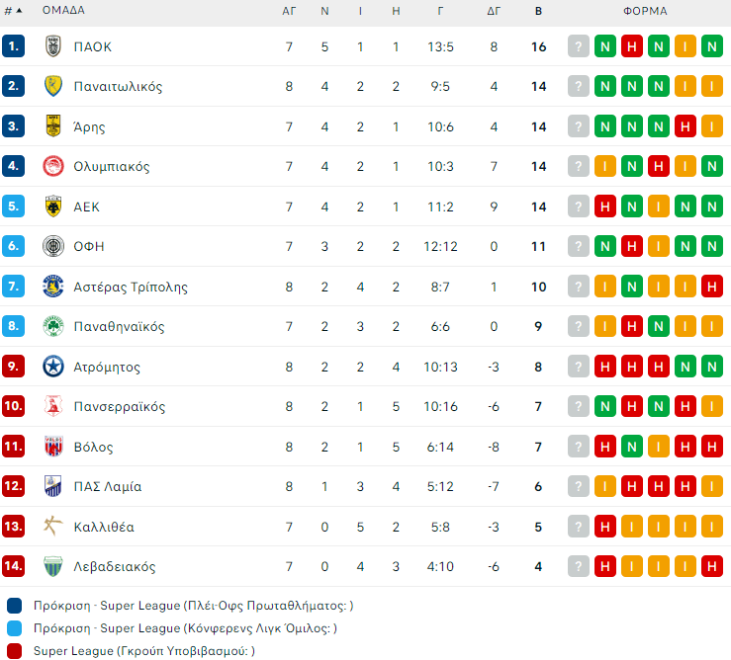Click the Άρης team badge
The height and width of the screenshot is (660, 731).
[53, 126]
